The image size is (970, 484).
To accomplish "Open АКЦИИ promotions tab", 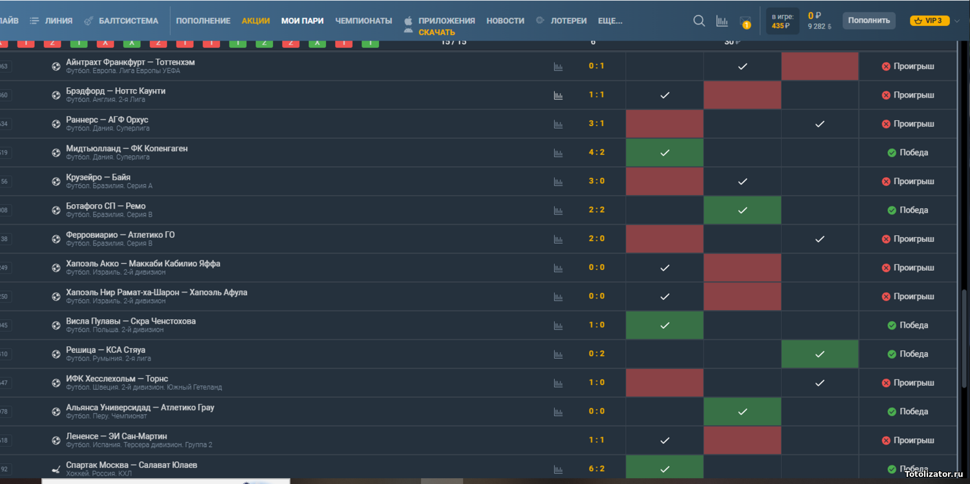I will point(255,21).
